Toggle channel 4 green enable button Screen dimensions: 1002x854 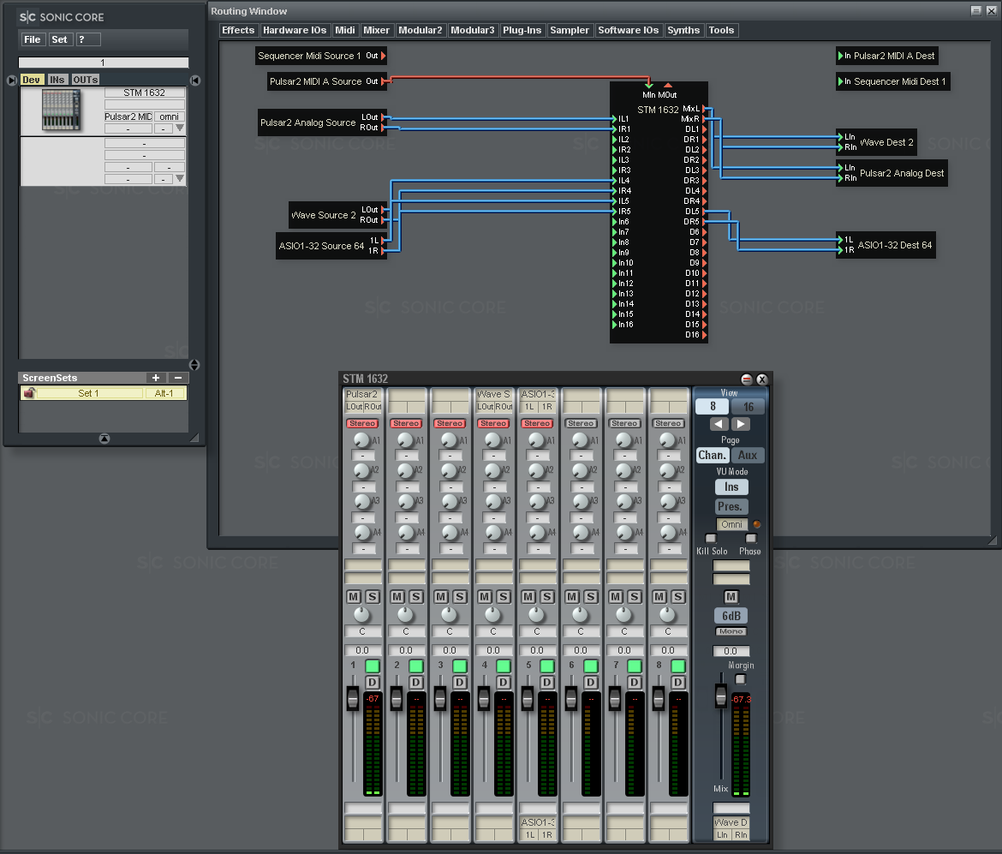504,666
